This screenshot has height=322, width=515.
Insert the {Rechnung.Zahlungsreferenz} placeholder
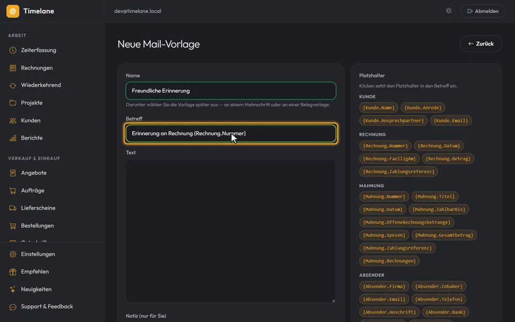coord(399,172)
